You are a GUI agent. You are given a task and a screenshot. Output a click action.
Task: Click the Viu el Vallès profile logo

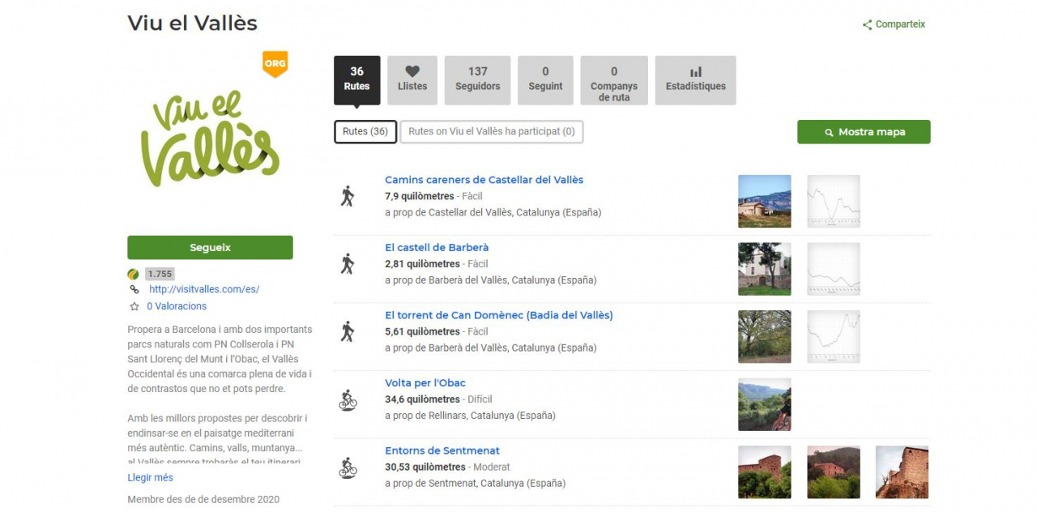211,138
